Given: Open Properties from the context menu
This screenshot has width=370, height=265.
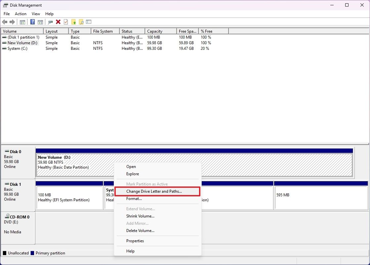Looking at the screenshot, I should tap(135, 241).
